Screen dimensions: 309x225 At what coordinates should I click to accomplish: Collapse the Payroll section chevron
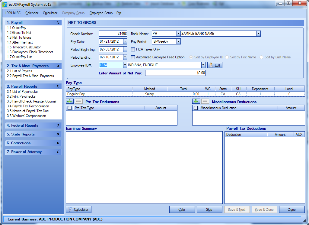pos(58,23)
